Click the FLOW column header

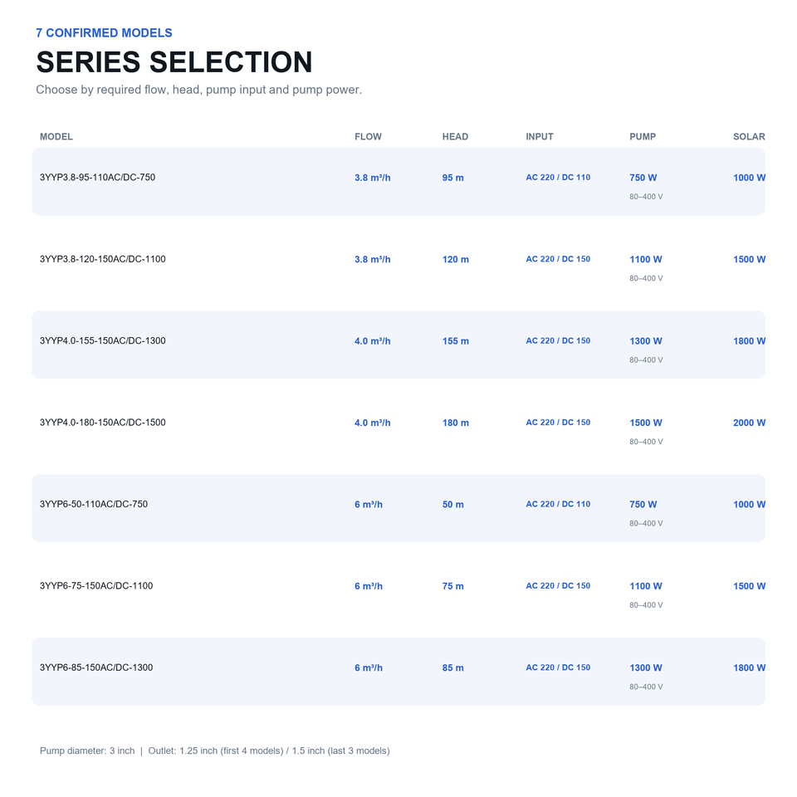(x=368, y=137)
